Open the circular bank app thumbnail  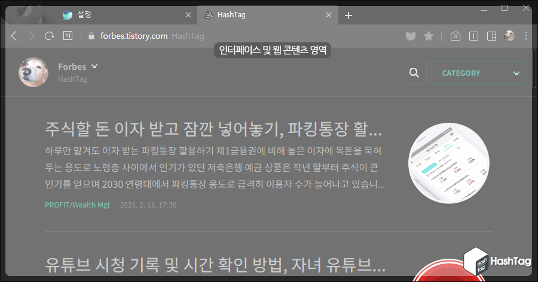[x=449, y=163]
